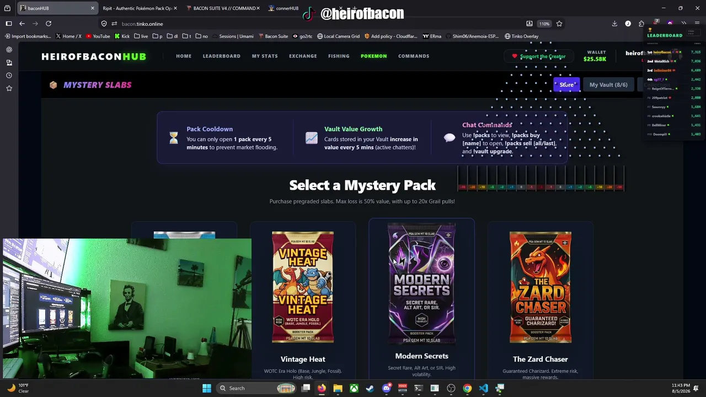Select the Store tab
The height and width of the screenshot is (397, 706).
566,85
